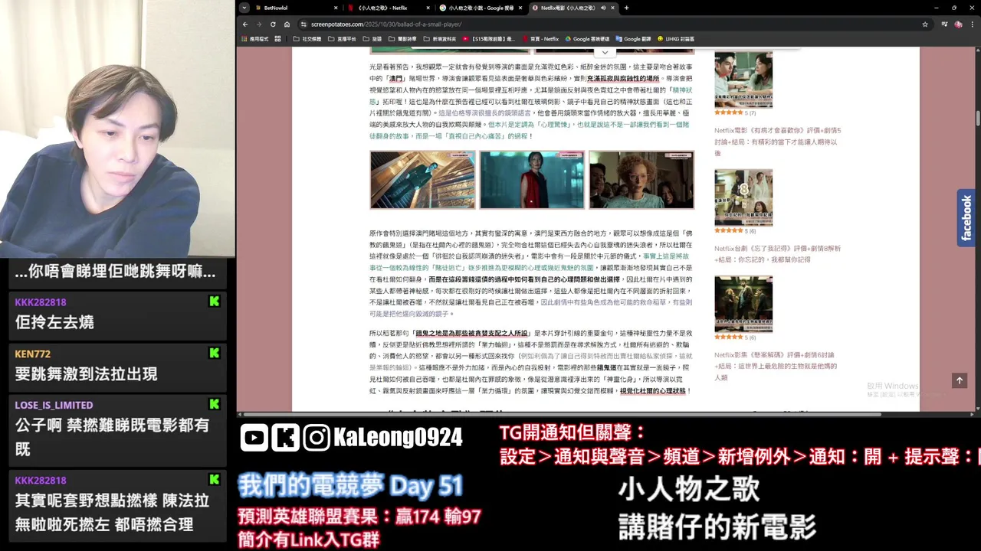Open the tab search dropdown arrow
Image resolution: width=981 pixels, height=551 pixels.
244,8
